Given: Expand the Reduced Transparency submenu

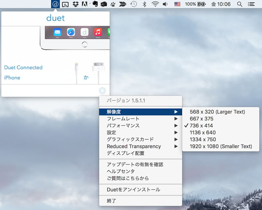Looking at the screenshot, I should point(140,146).
